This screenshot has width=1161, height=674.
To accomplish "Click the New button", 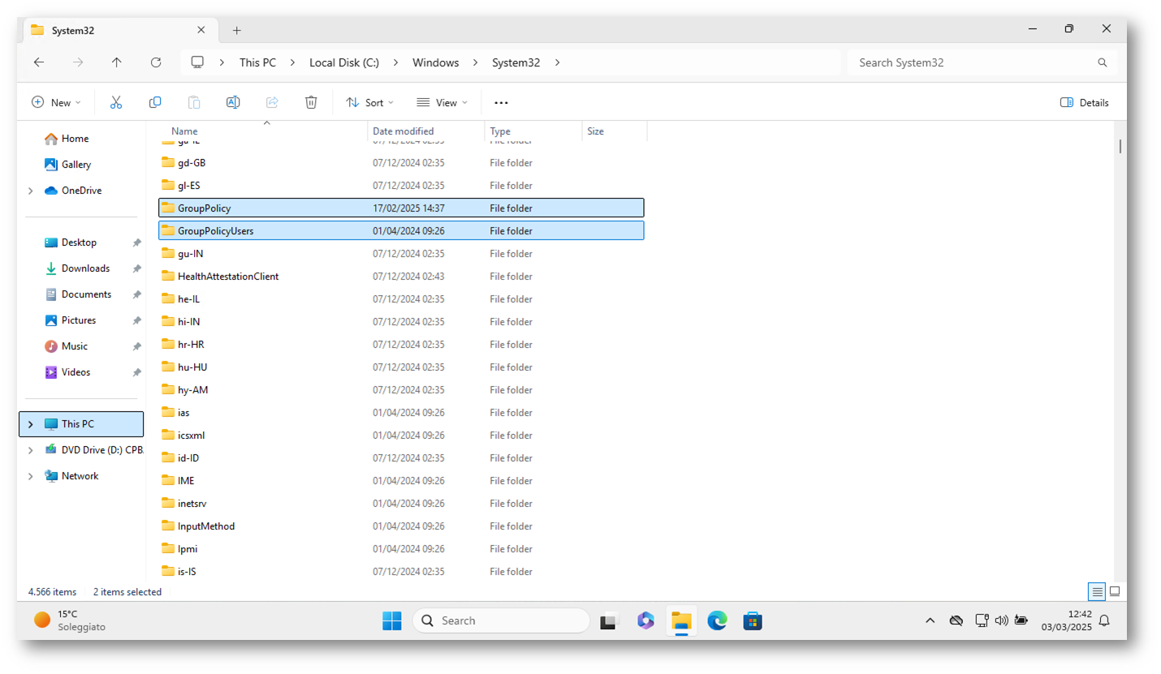I will (x=56, y=102).
